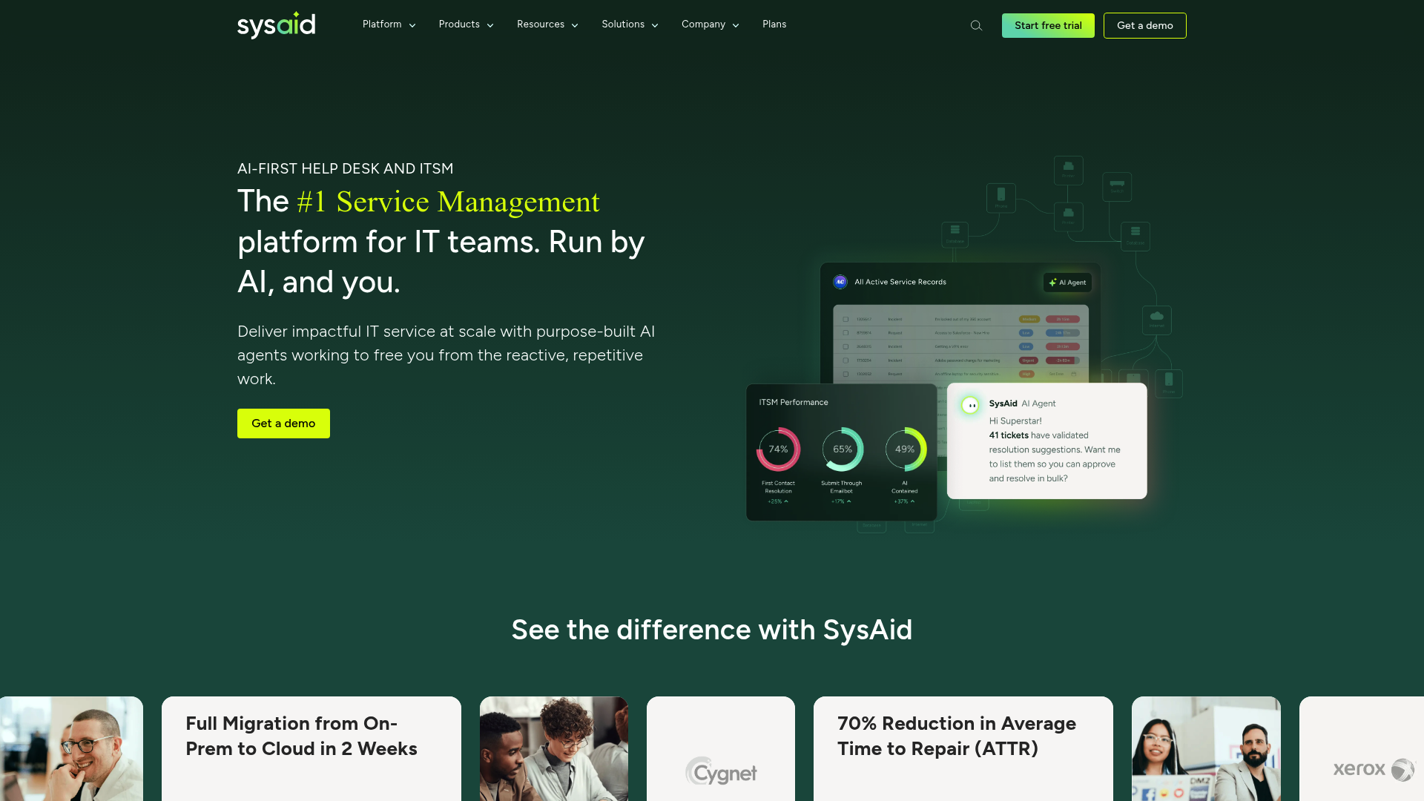
Task: Expand the Solutions dropdown
Action: 629,24
